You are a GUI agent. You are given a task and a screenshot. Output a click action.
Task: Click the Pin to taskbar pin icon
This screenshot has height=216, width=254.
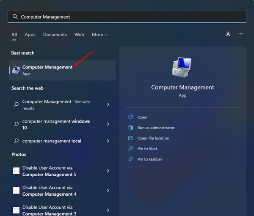[131, 159]
